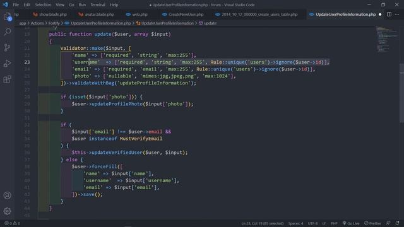Open the Help menu
The height and width of the screenshot is (227, 404).
pos(114,5)
